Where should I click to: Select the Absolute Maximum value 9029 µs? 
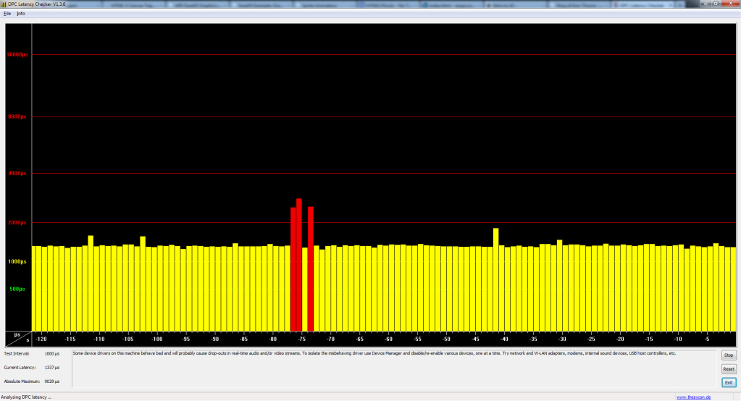pos(52,381)
